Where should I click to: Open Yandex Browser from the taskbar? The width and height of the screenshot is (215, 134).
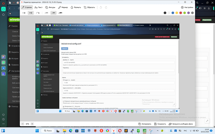114,131
